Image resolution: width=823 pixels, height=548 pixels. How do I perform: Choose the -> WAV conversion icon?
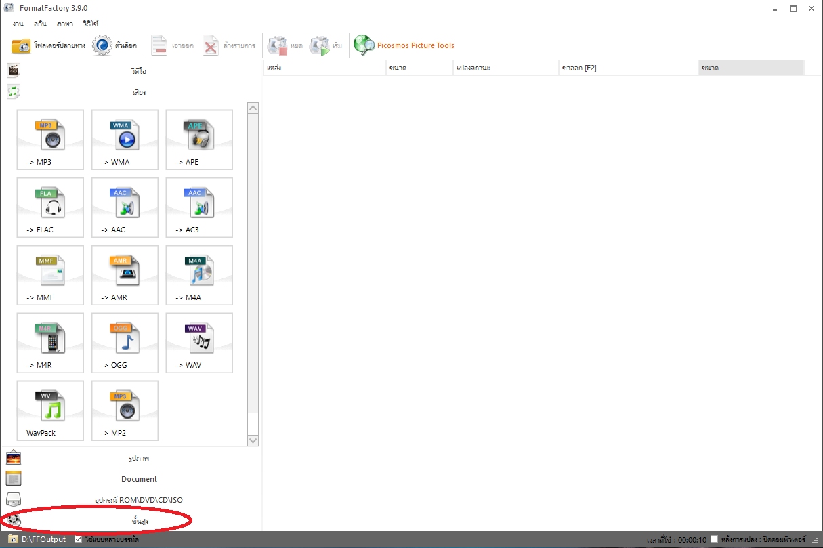point(200,343)
